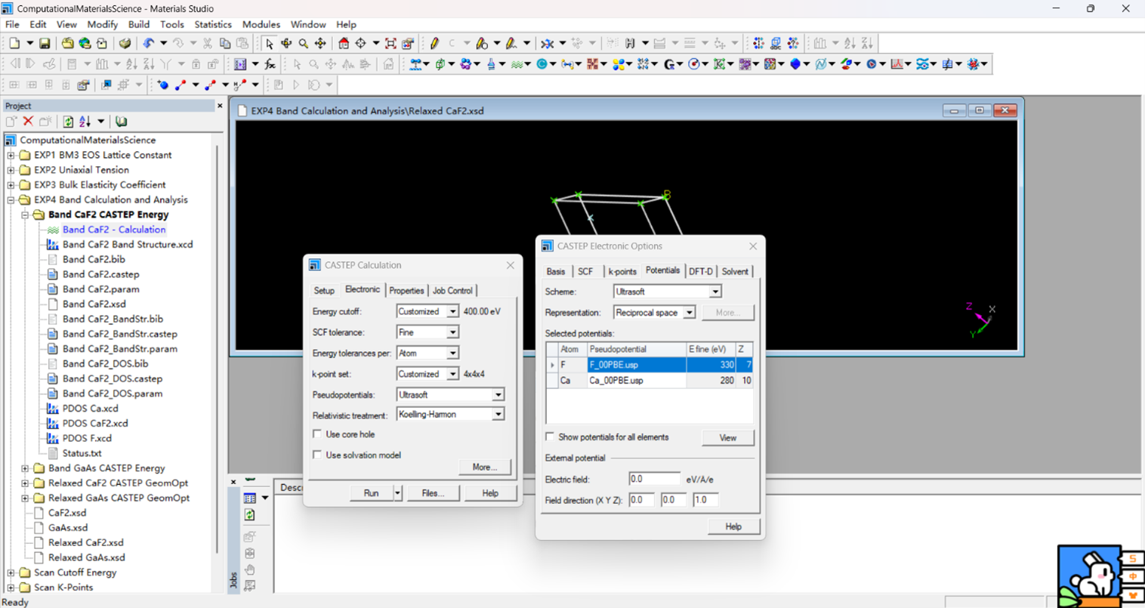Viewport: 1145px width, 608px height.
Task: Click the Run button in CASTEP Calculation
Action: click(x=371, y=493)
